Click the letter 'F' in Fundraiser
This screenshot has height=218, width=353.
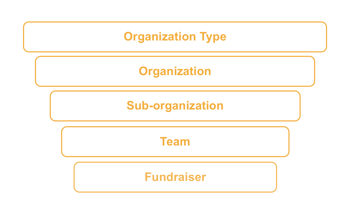click(x=147, y=177)
